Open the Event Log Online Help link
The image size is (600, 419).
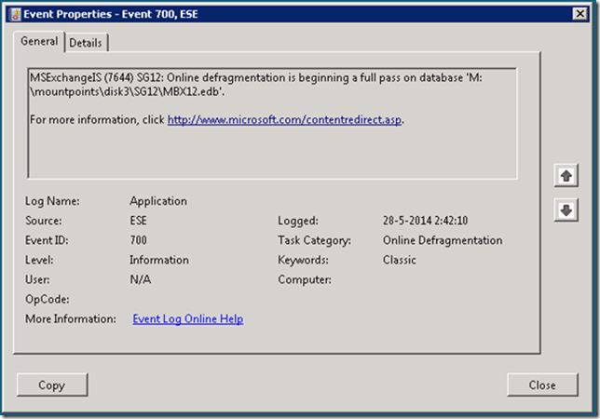(187, 318)
